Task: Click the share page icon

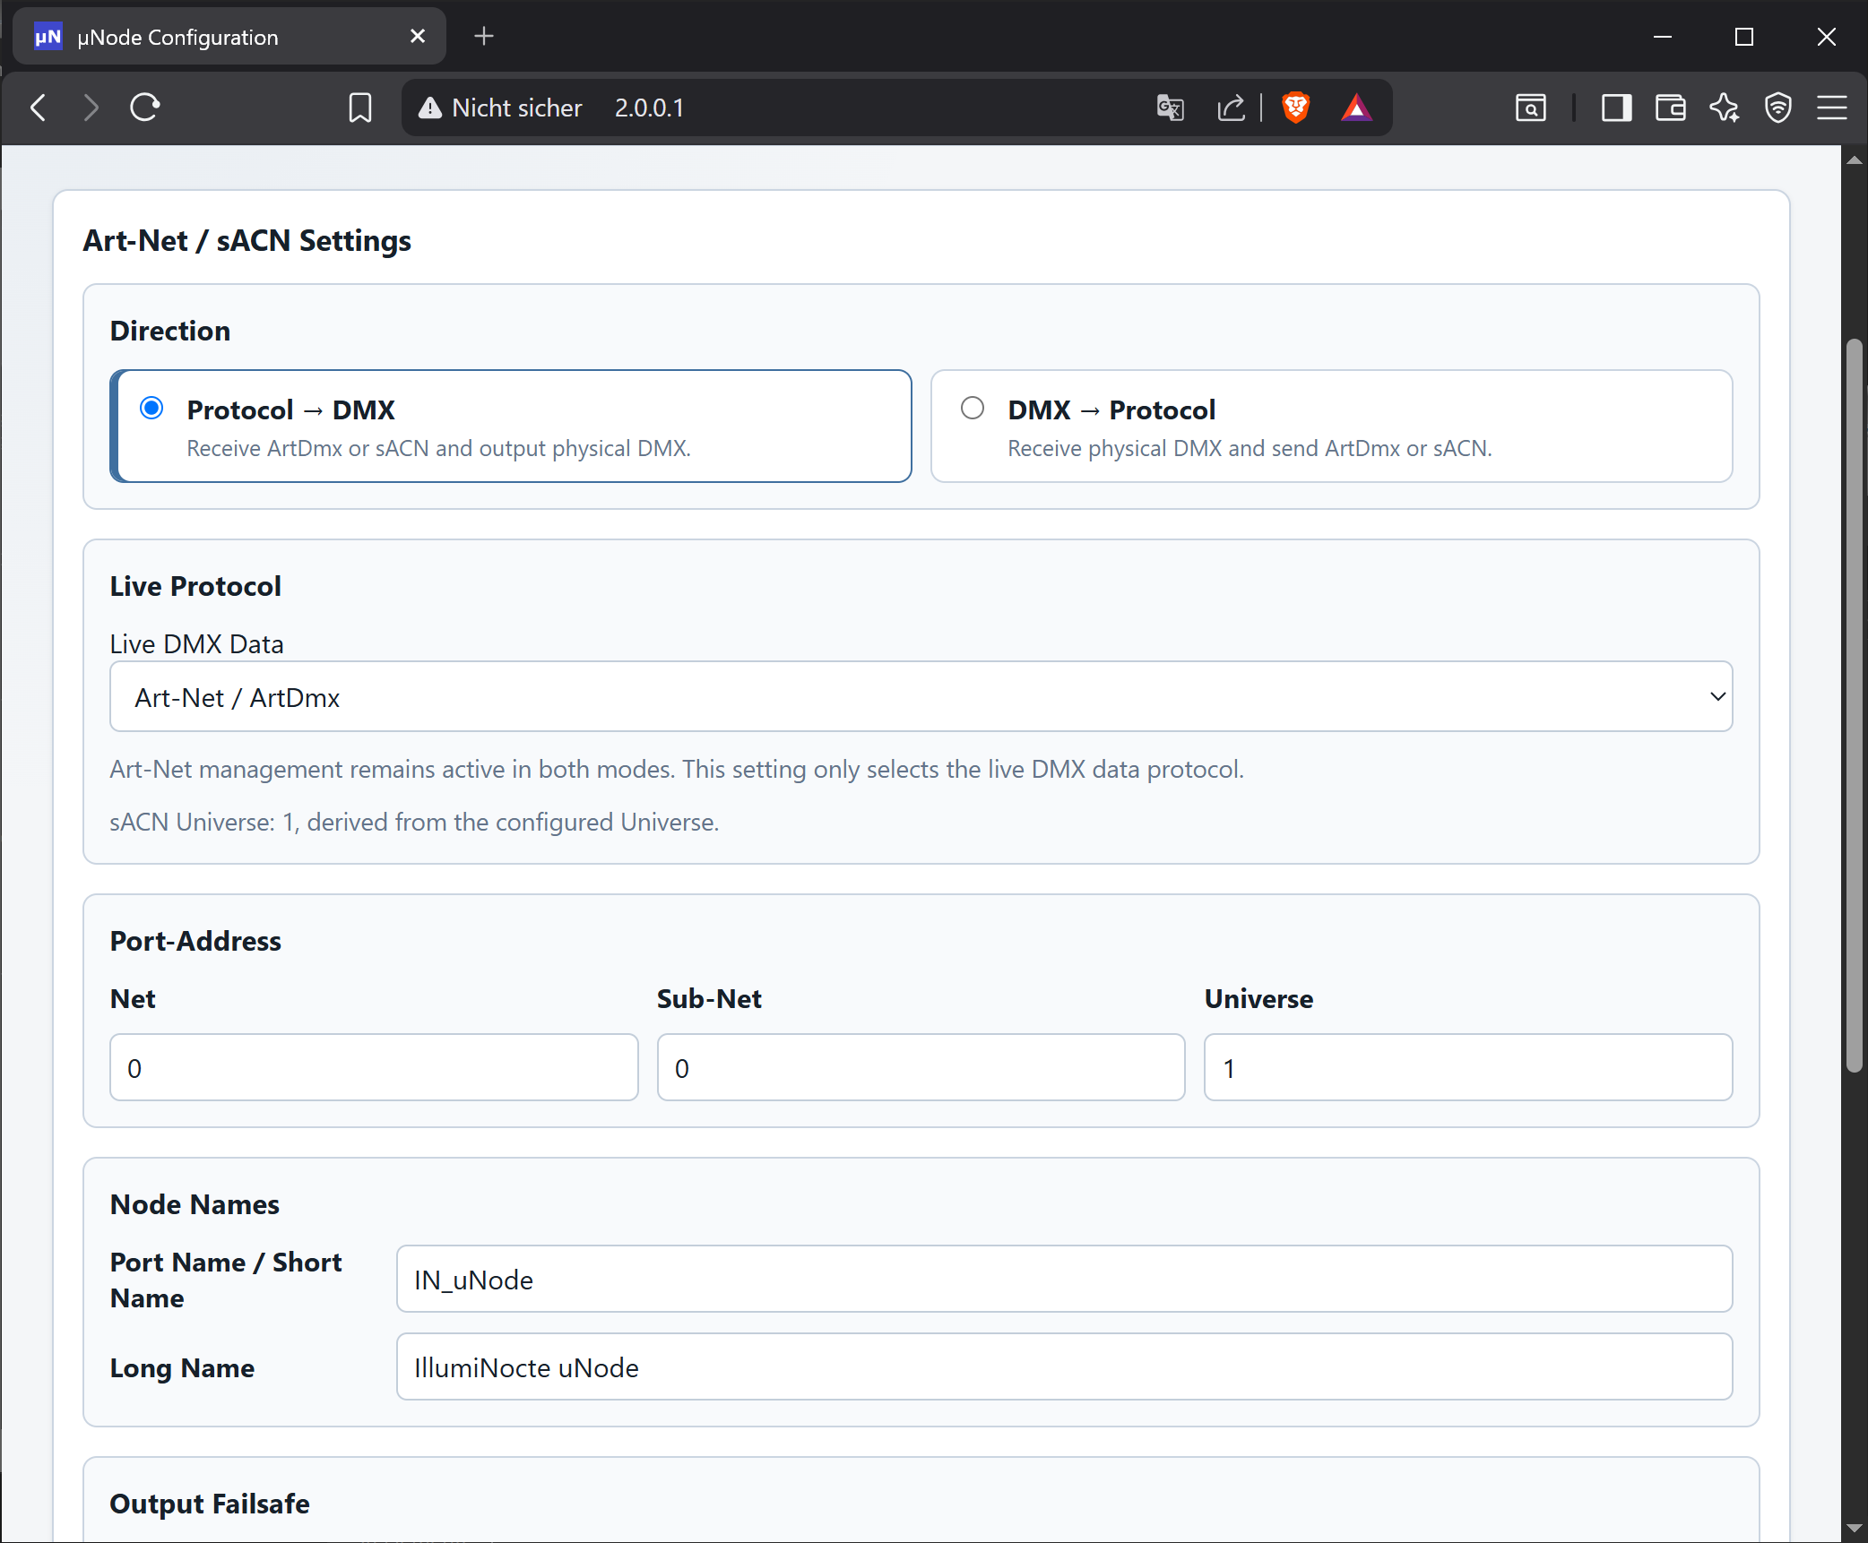Action: [1232, 108]
